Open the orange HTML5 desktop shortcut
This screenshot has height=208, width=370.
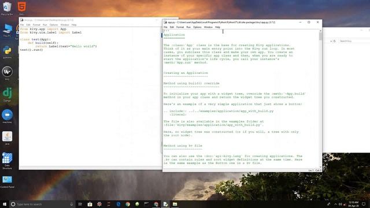(x=21, y=8)
